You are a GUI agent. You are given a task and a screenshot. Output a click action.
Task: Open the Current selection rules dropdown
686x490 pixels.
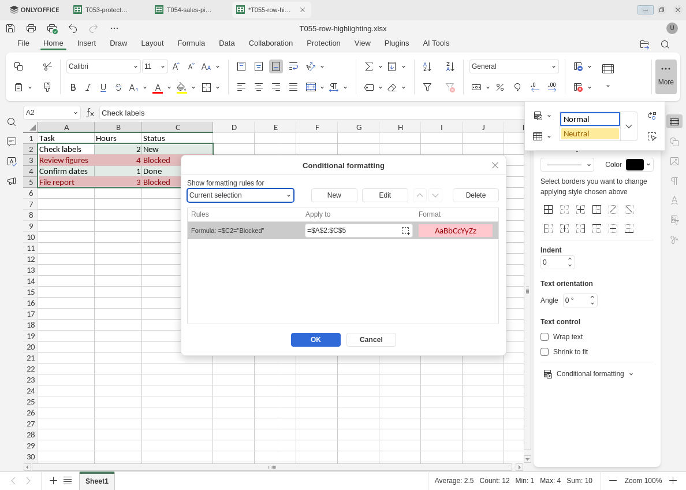[x=240, y=195]
